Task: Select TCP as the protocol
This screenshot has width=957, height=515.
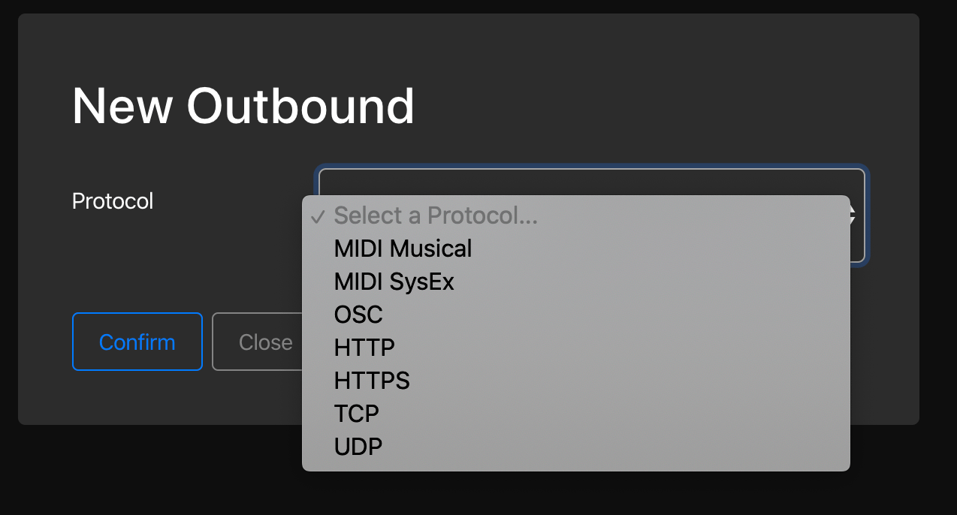Action: point(357,414)
